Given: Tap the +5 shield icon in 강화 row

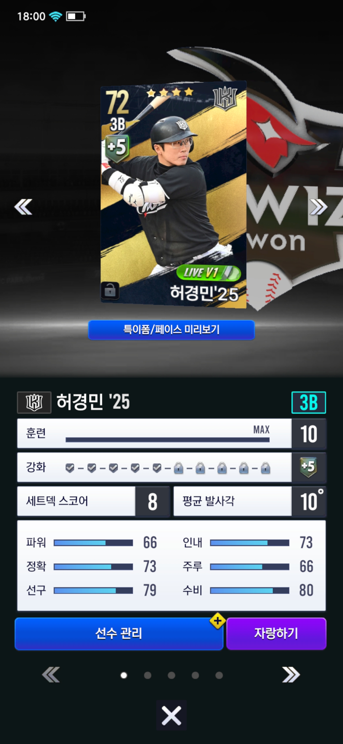Looking at the screenshot, I should (x=308, y=467).
